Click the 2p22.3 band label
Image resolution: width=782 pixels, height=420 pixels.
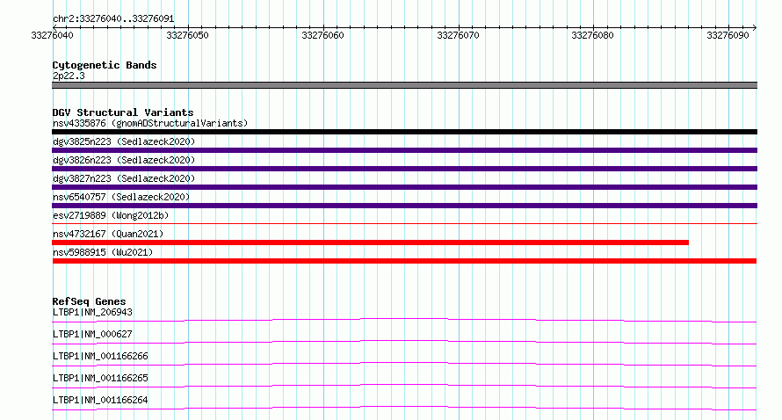click(69, 76)
